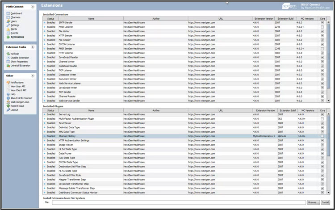The image size is (335, 210).
Task: Click the View Client API icon
Action: (x=8, y=90)
